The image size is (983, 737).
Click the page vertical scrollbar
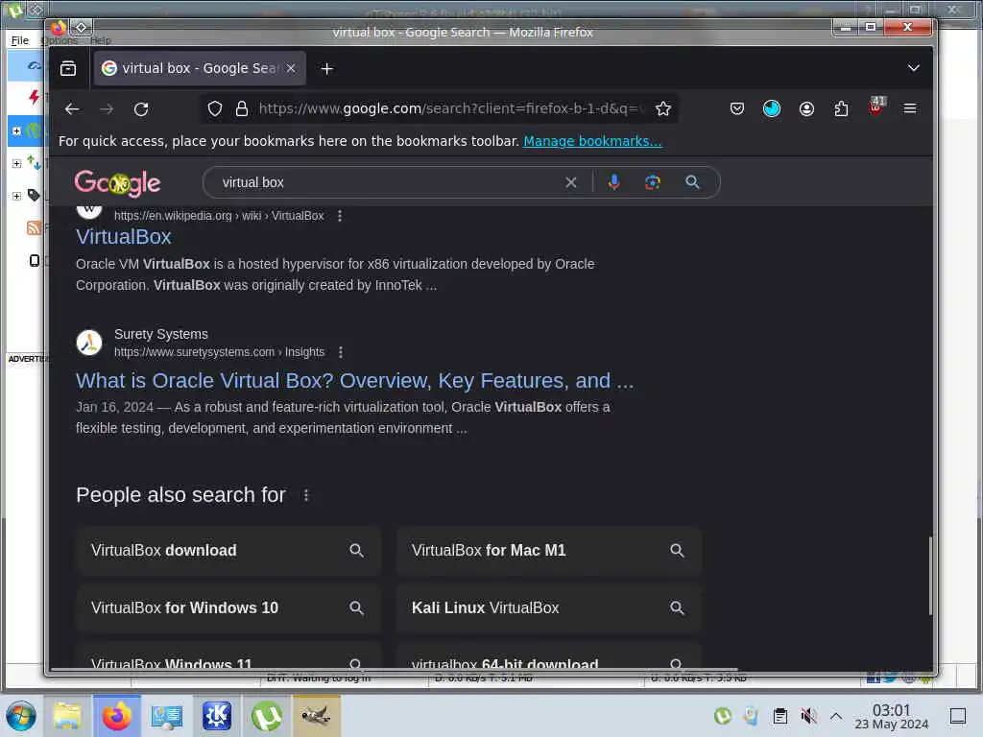pyautogui.click(x=930, y=576)
